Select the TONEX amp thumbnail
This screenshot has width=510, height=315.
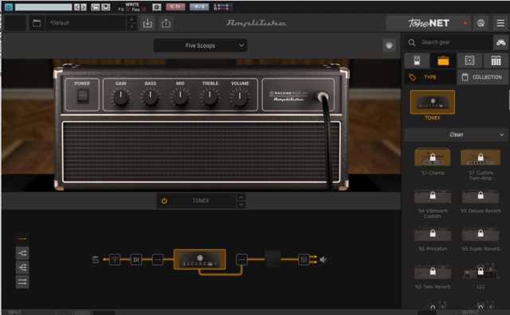[x=433, y=103]
